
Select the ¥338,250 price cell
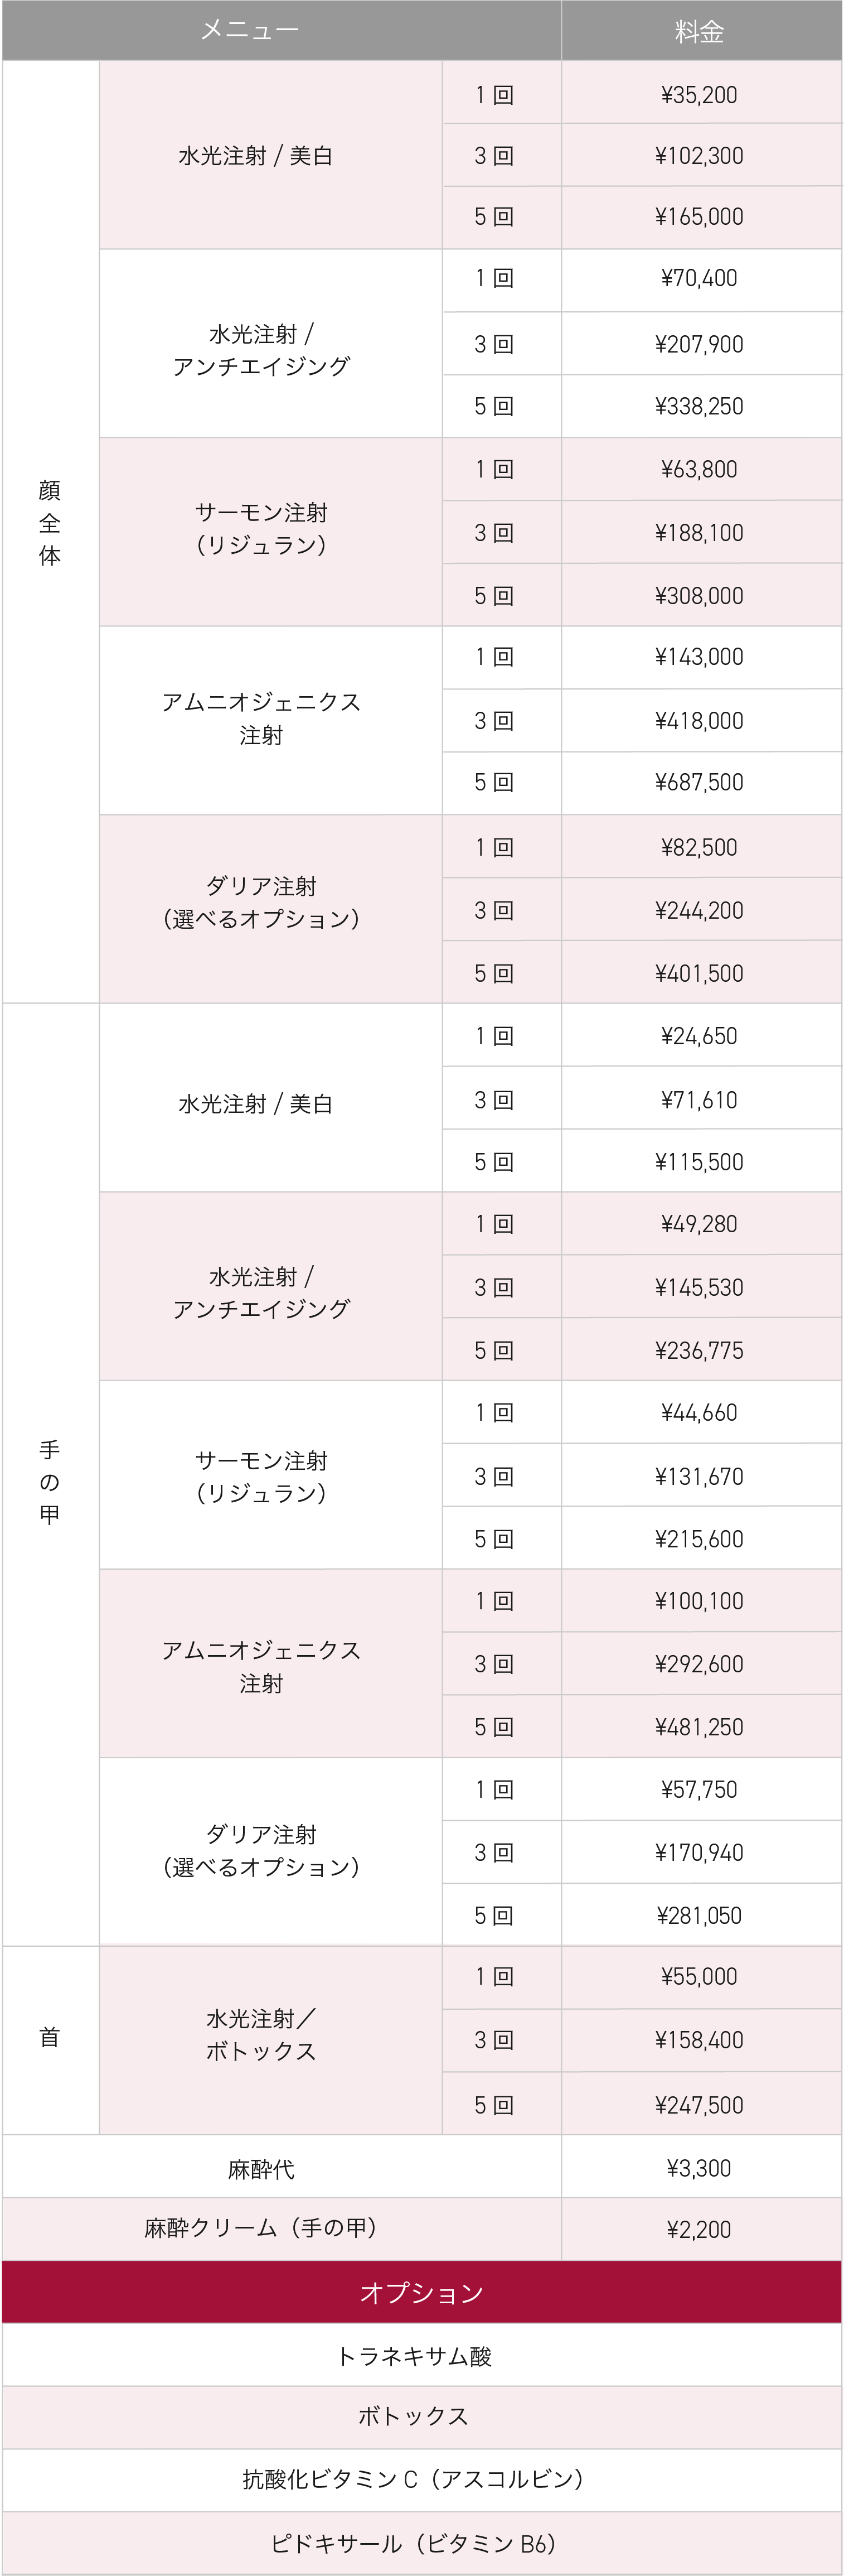tap(701, 406)
